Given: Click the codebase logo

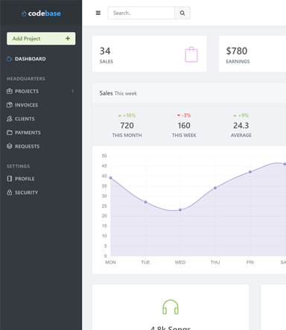Looking at the screenshot, I should coord(41,13).
